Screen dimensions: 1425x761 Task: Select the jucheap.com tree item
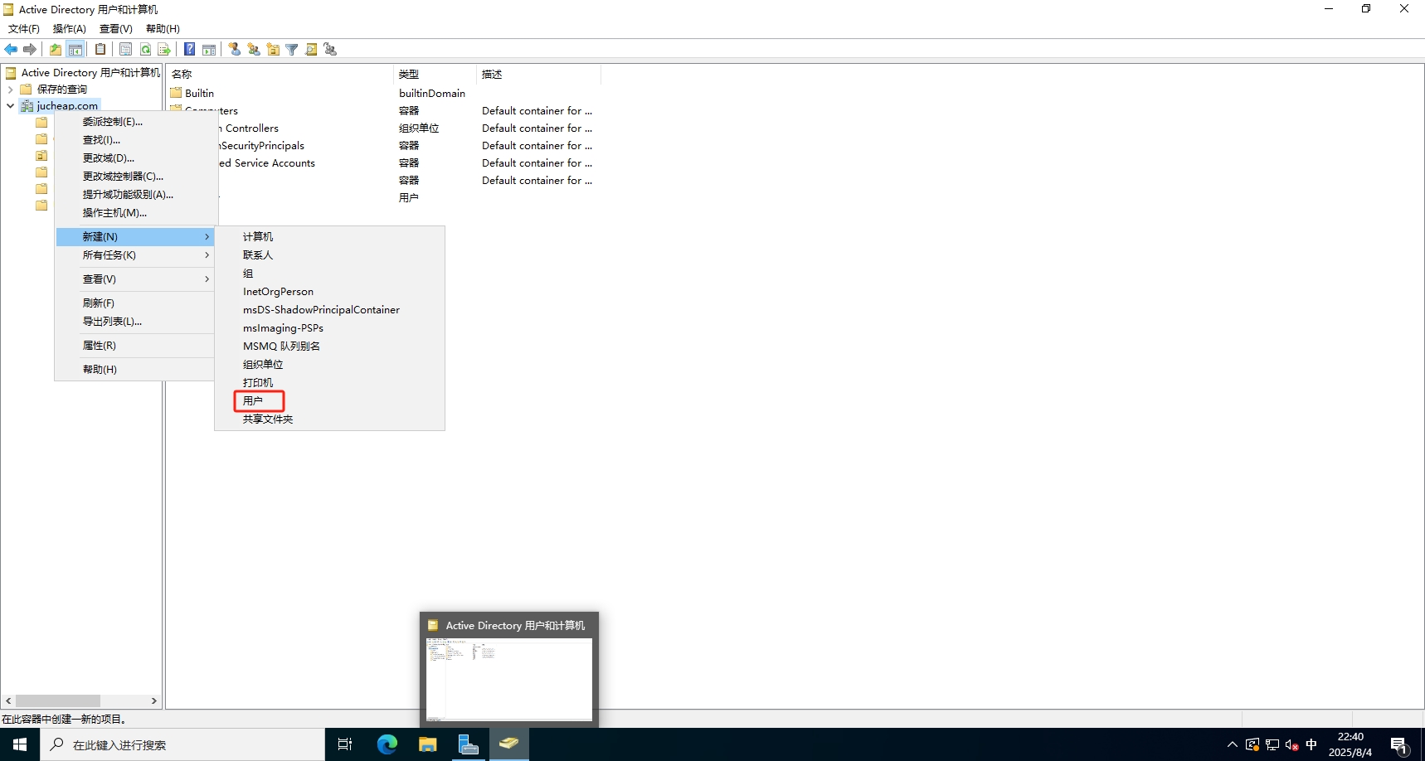pyautogui.click(x=67, y=106)
